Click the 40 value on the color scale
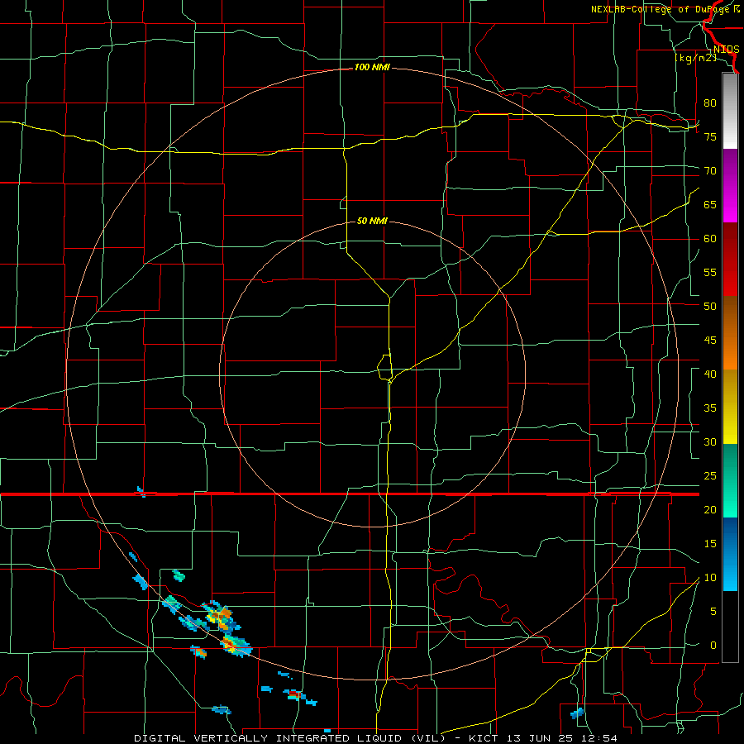 [710, 374]
